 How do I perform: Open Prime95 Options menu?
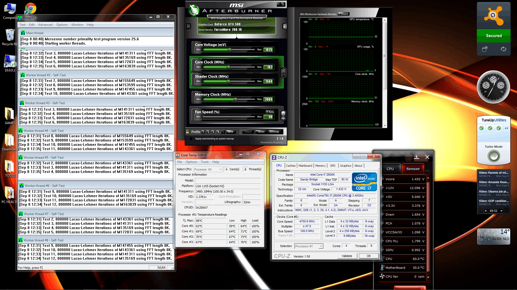62,24
